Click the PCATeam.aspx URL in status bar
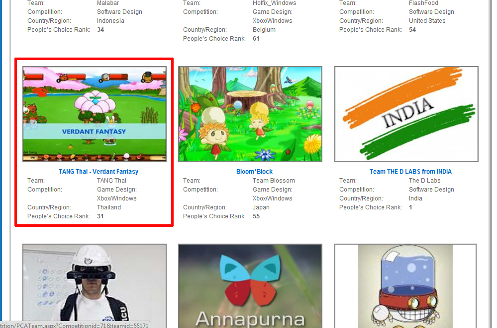Image resolution: width=497 pixels, height=328 pixels. 75,325
